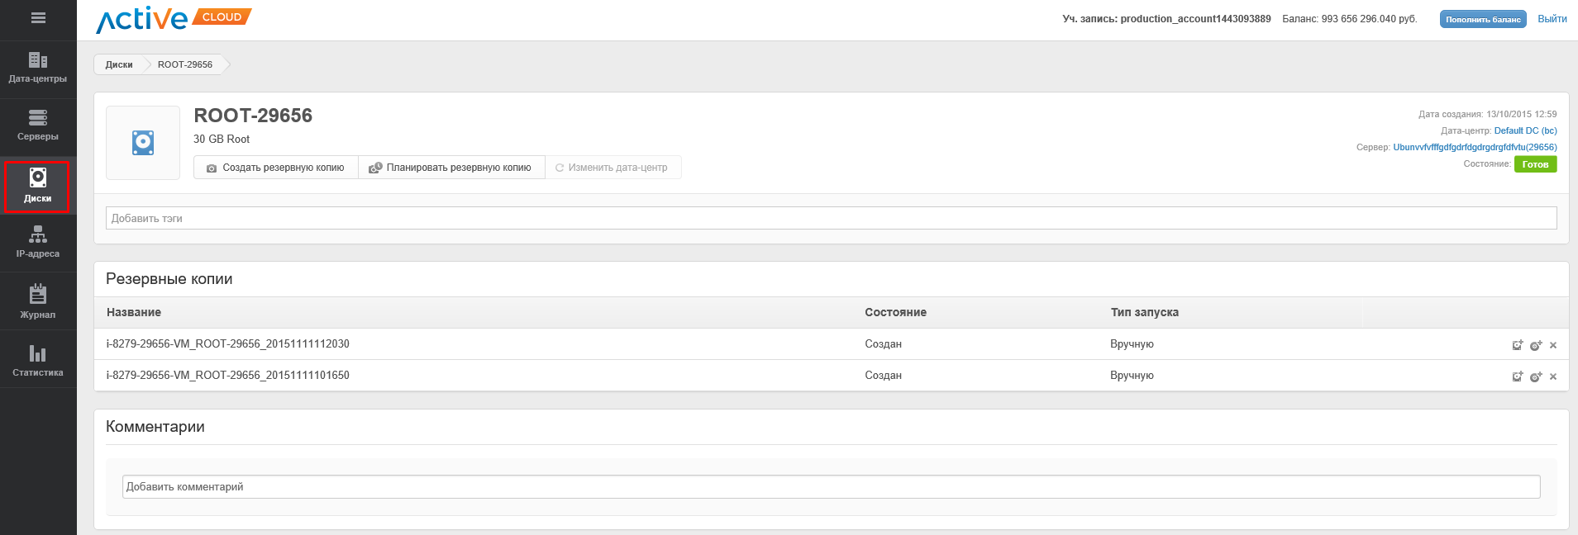1578x535 pixels.
Task: Focus the Добавить комментарий field
Action: 831,486
